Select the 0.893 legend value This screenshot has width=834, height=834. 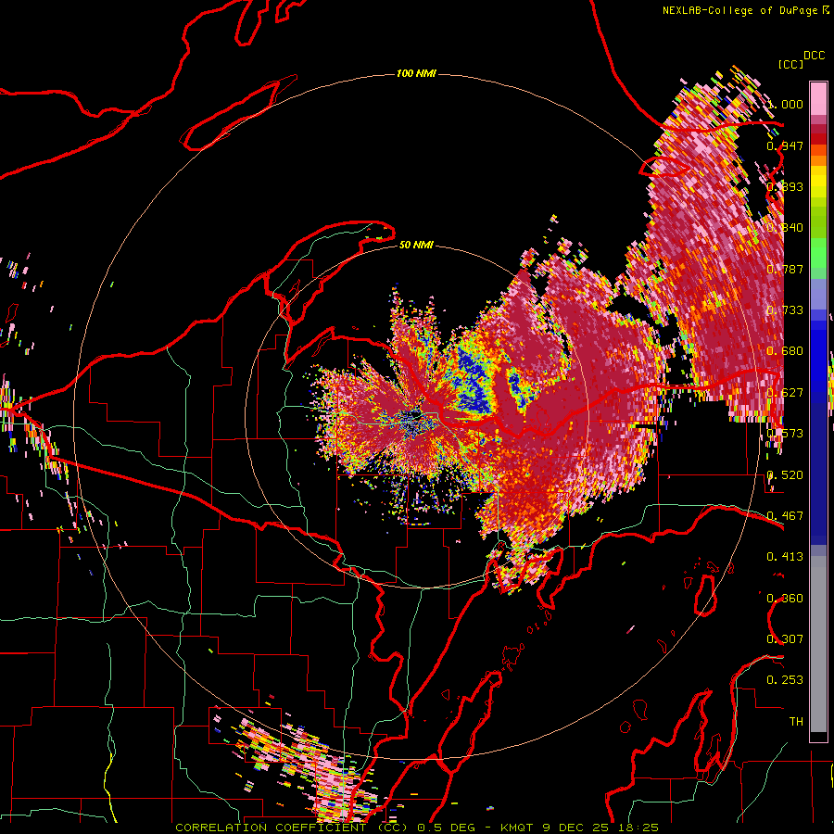(x=785, y=186)
